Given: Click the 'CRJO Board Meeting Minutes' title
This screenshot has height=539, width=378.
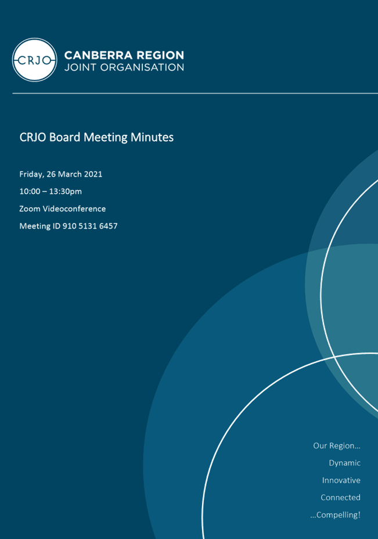Looking at the screenshot, I should point(96,137).
